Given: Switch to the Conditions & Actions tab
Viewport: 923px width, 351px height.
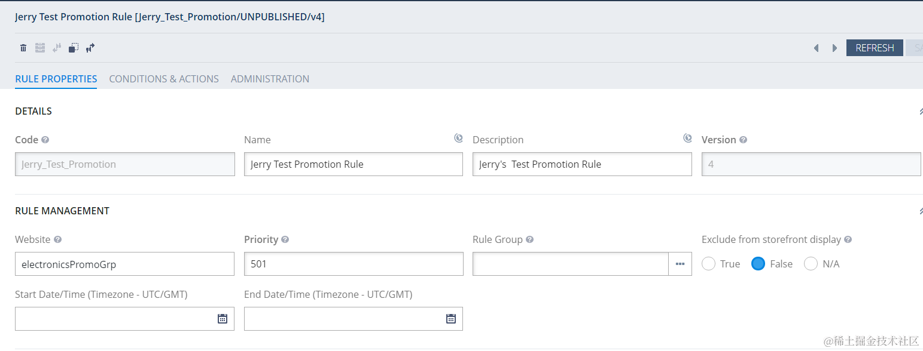Looking at the screenshot, I should click(164, 79).
